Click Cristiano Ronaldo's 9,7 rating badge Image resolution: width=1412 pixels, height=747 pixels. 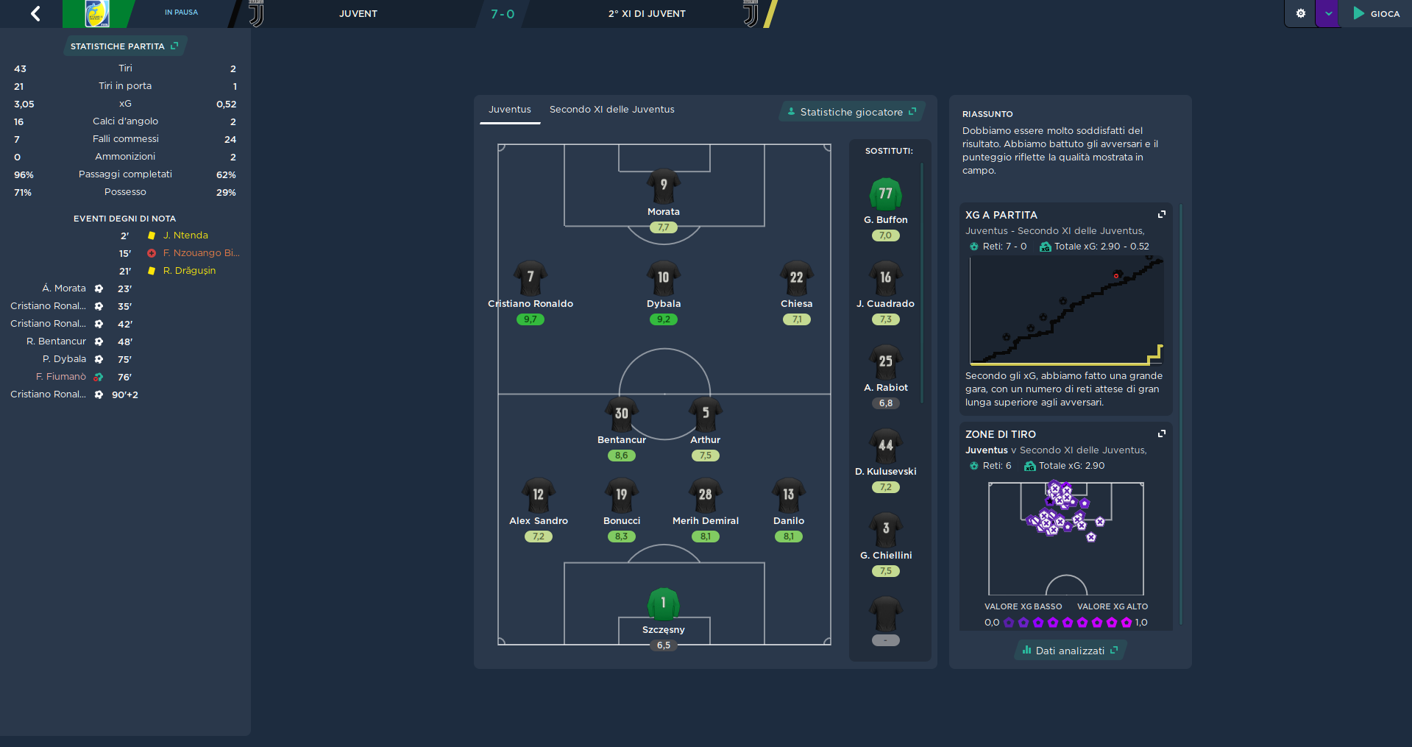(x=531, y=319)
